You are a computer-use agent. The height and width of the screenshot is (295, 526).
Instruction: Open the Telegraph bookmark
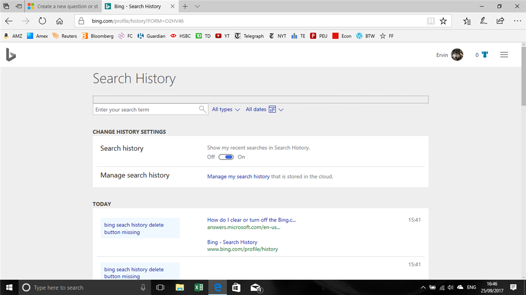pyautogui.click(x=249, y=36)
